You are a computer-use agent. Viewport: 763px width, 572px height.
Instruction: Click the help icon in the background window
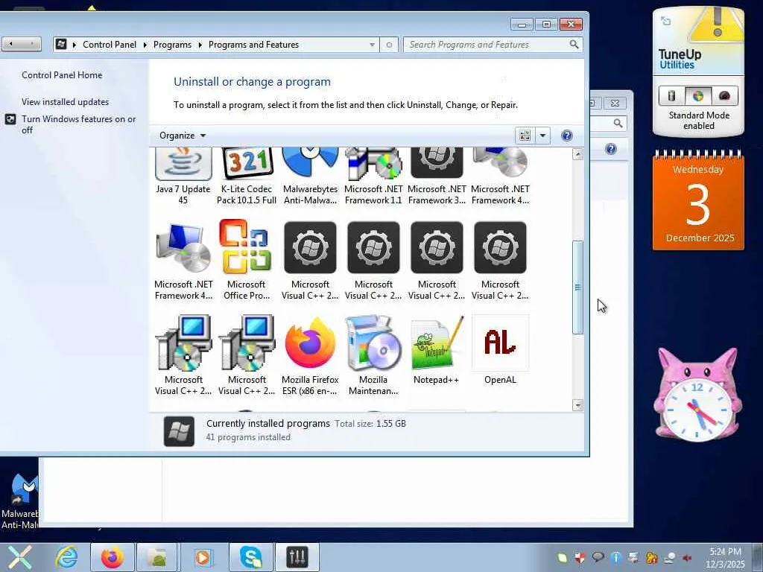click(x=611, y=149)
